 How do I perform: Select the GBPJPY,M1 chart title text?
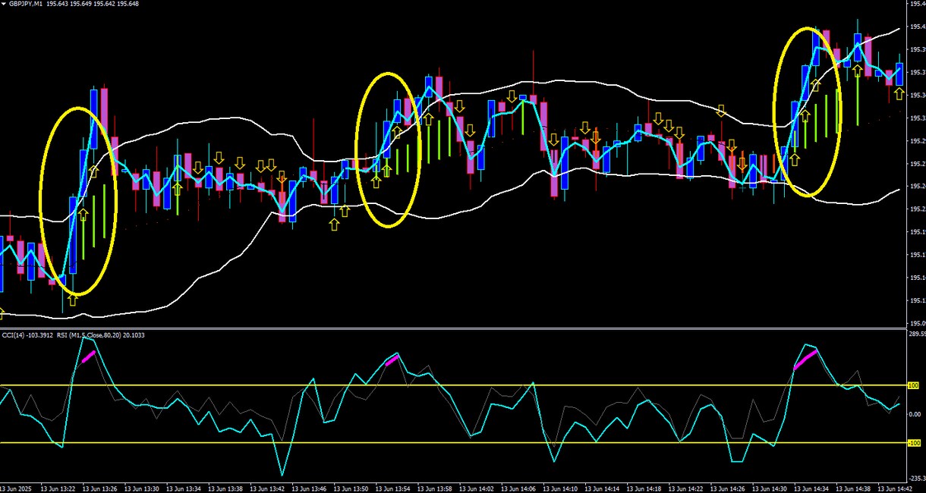point(26,5)
